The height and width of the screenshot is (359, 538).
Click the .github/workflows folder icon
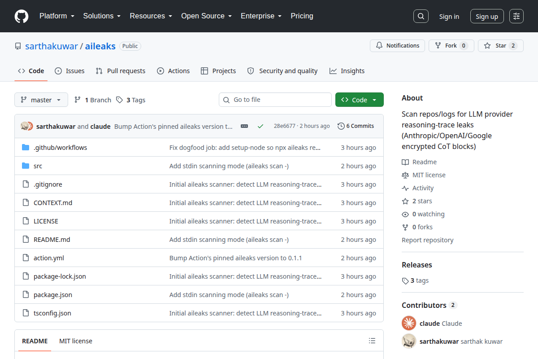tap(26, 148)
